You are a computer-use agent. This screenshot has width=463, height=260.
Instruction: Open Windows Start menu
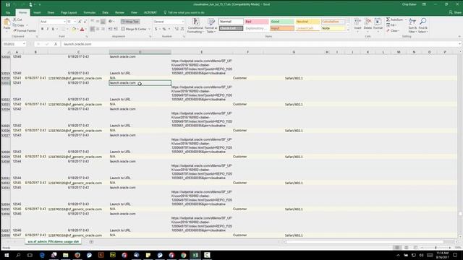point(7,255)
